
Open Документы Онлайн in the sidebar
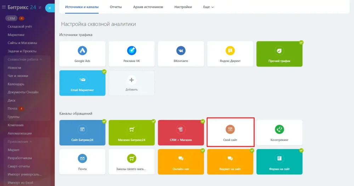(x=23, y=92)
